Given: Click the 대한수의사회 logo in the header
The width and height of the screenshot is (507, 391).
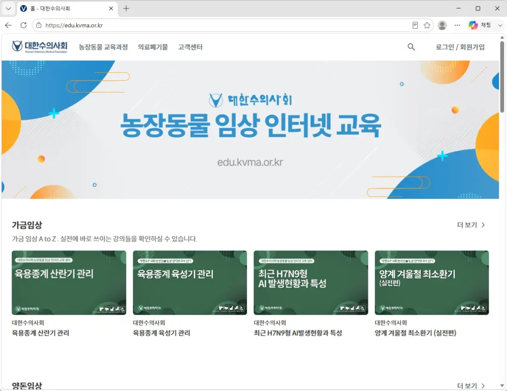Looking at the screenshot, I should click(x=40, y=47).
